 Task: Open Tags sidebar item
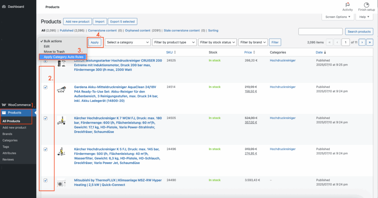click(x=6, y=147)
